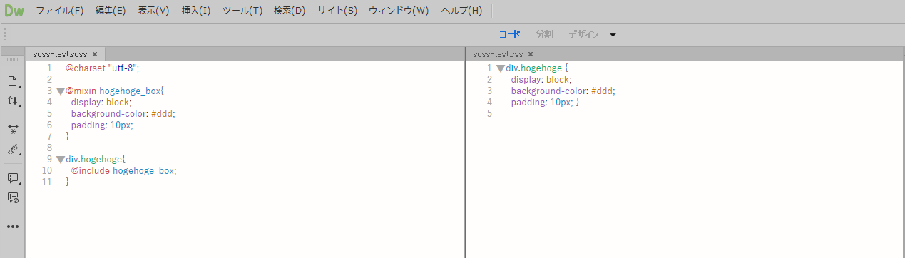This screenshot has width=905, height=258.
Task: Switch to the scss-test.css tab
Action: tap(498, 54)
